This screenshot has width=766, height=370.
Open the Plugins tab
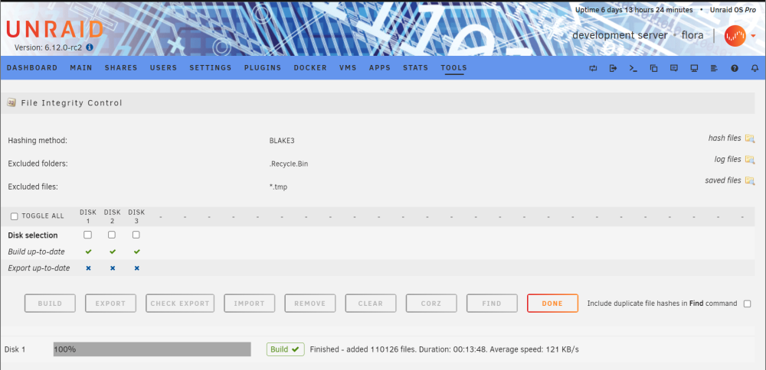point(263,68)
